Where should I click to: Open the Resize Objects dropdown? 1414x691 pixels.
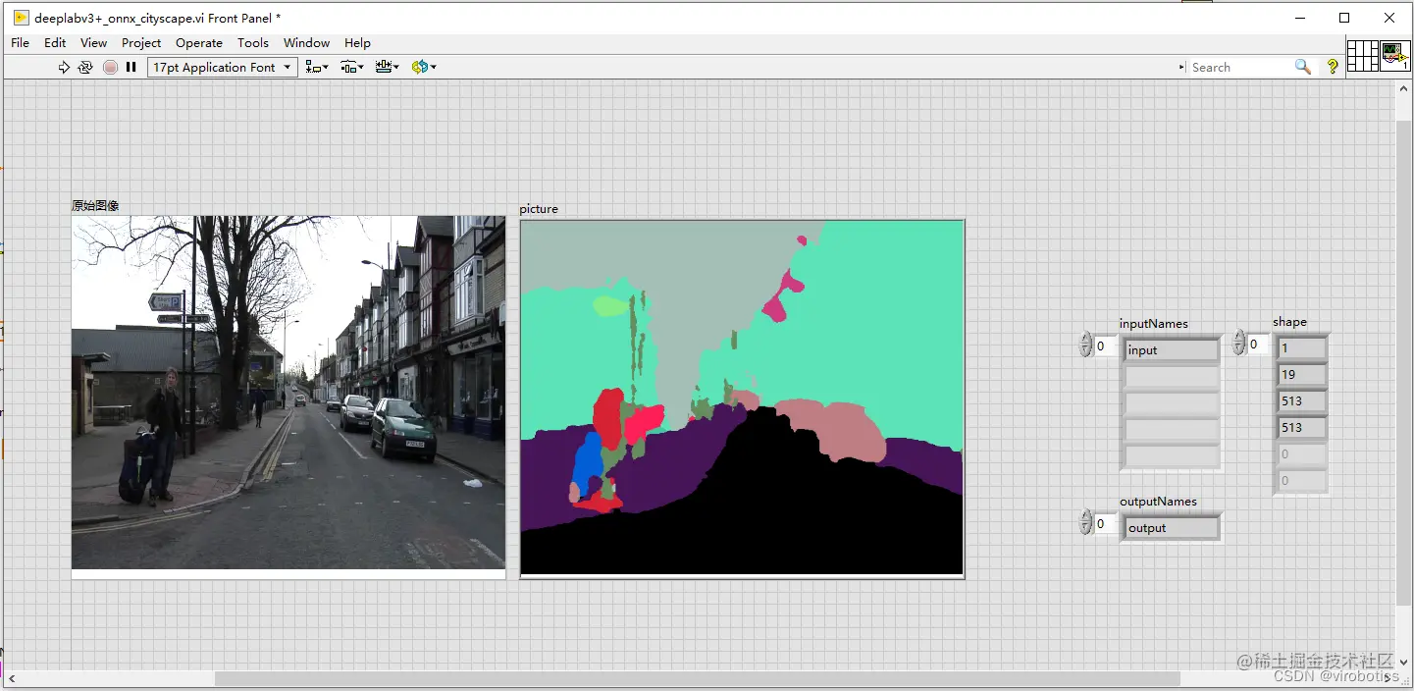click(x=387, y=67)
